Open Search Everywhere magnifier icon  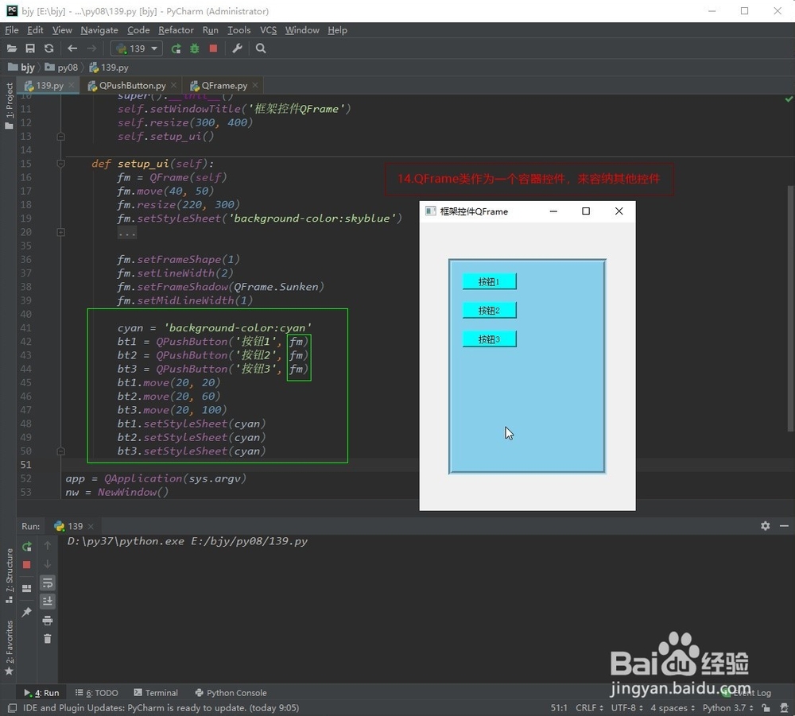tap(261, 48)
